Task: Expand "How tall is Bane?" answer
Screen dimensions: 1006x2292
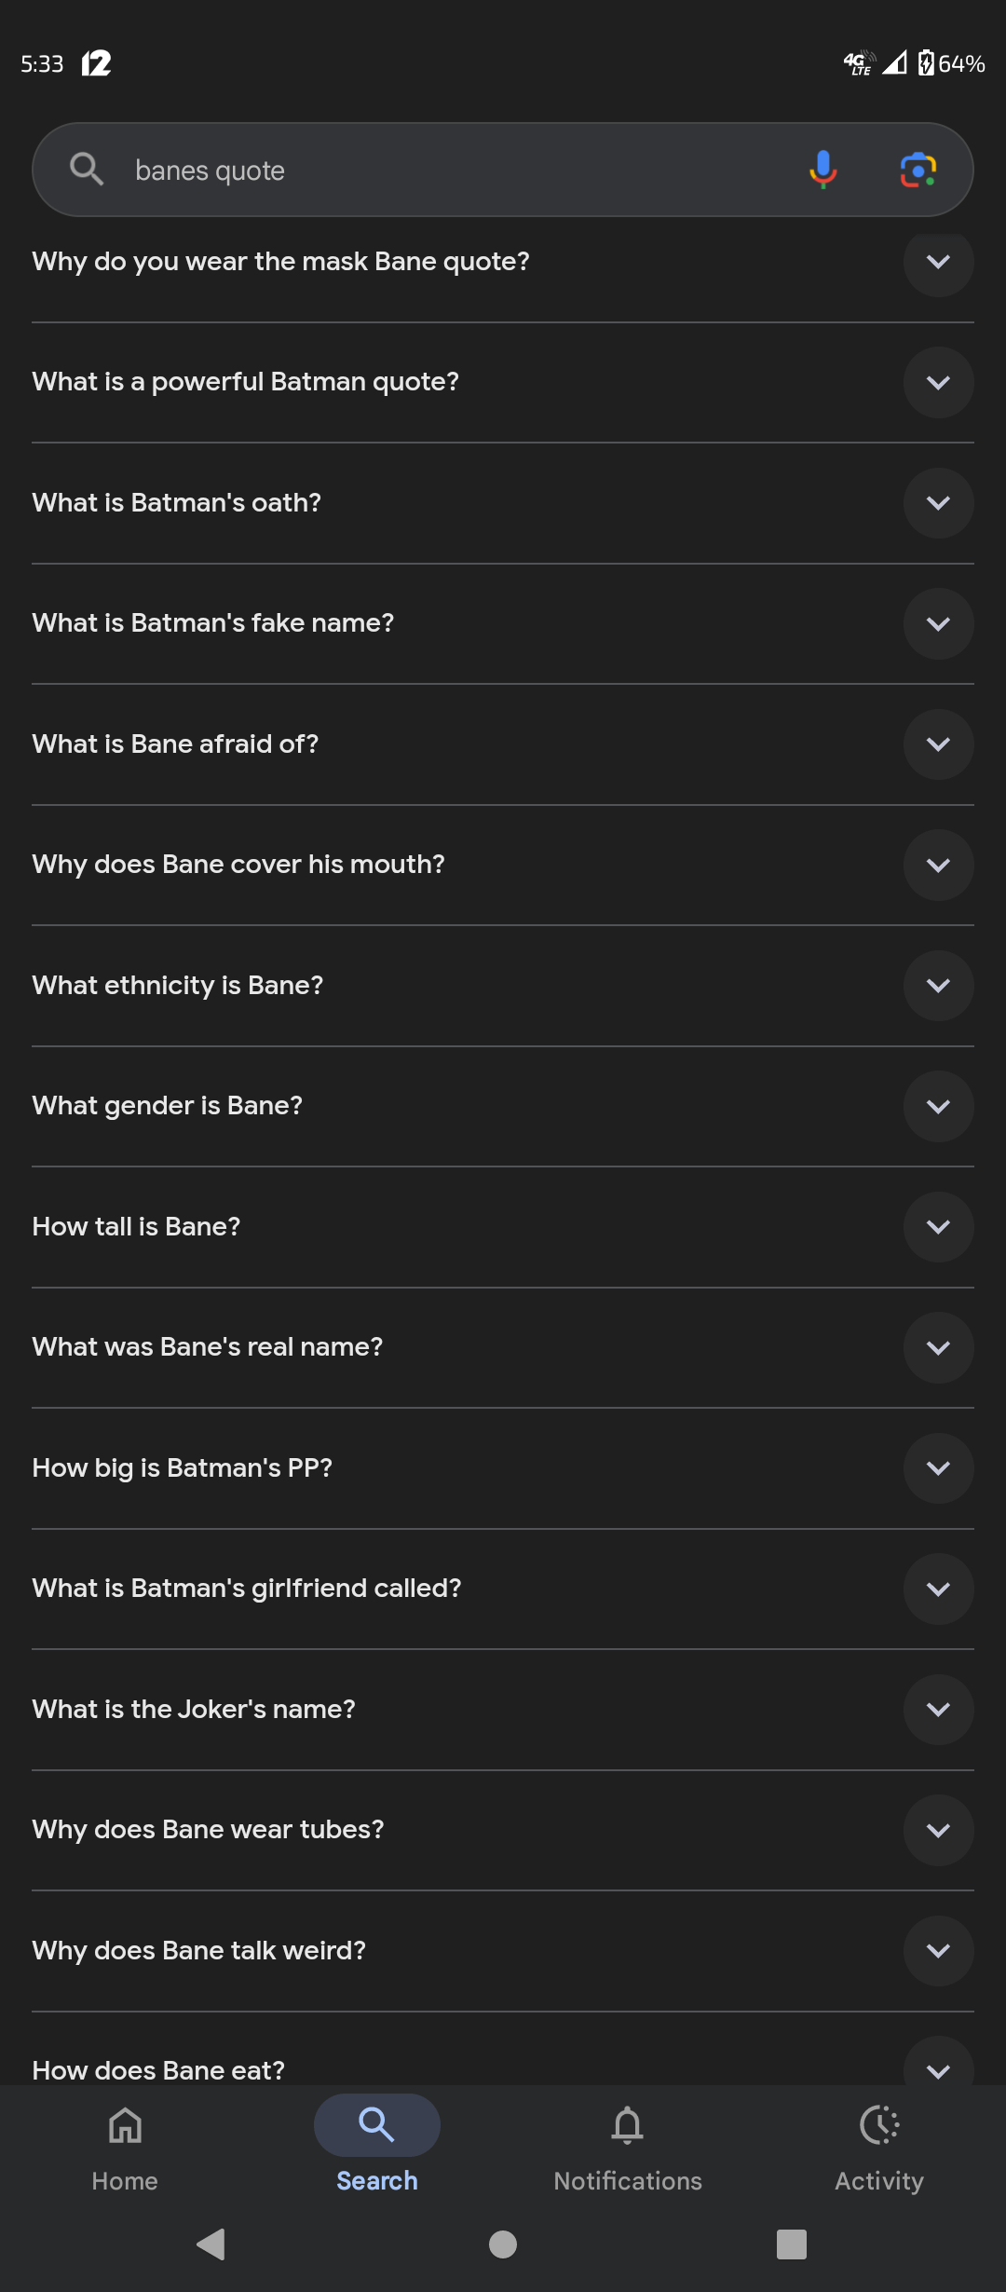Action: pyautogui.click(x=938, y=1227)
